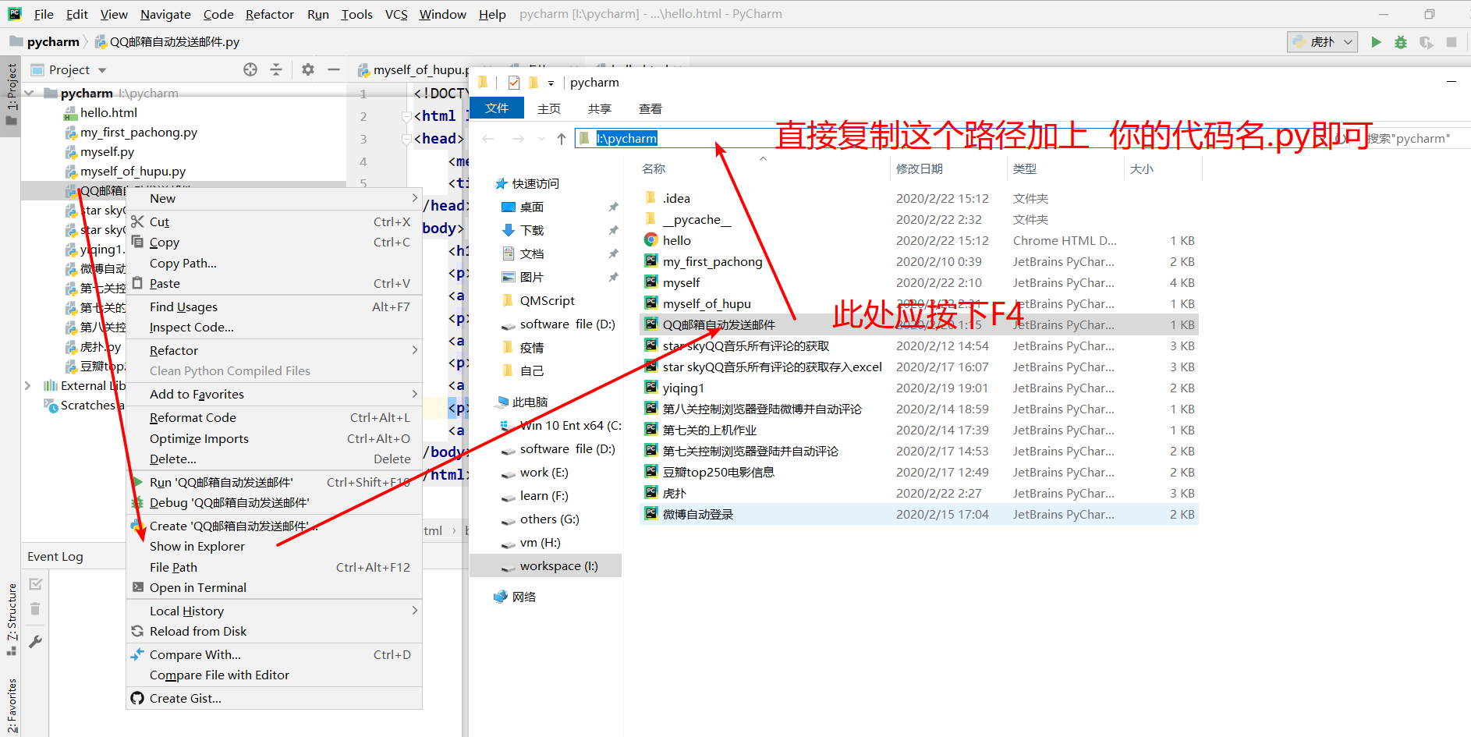Image resolution: width=1471 pixels, height=737 pixels.
Task: Open 下载 in quick access sidebar
Action: click(532, 230)
